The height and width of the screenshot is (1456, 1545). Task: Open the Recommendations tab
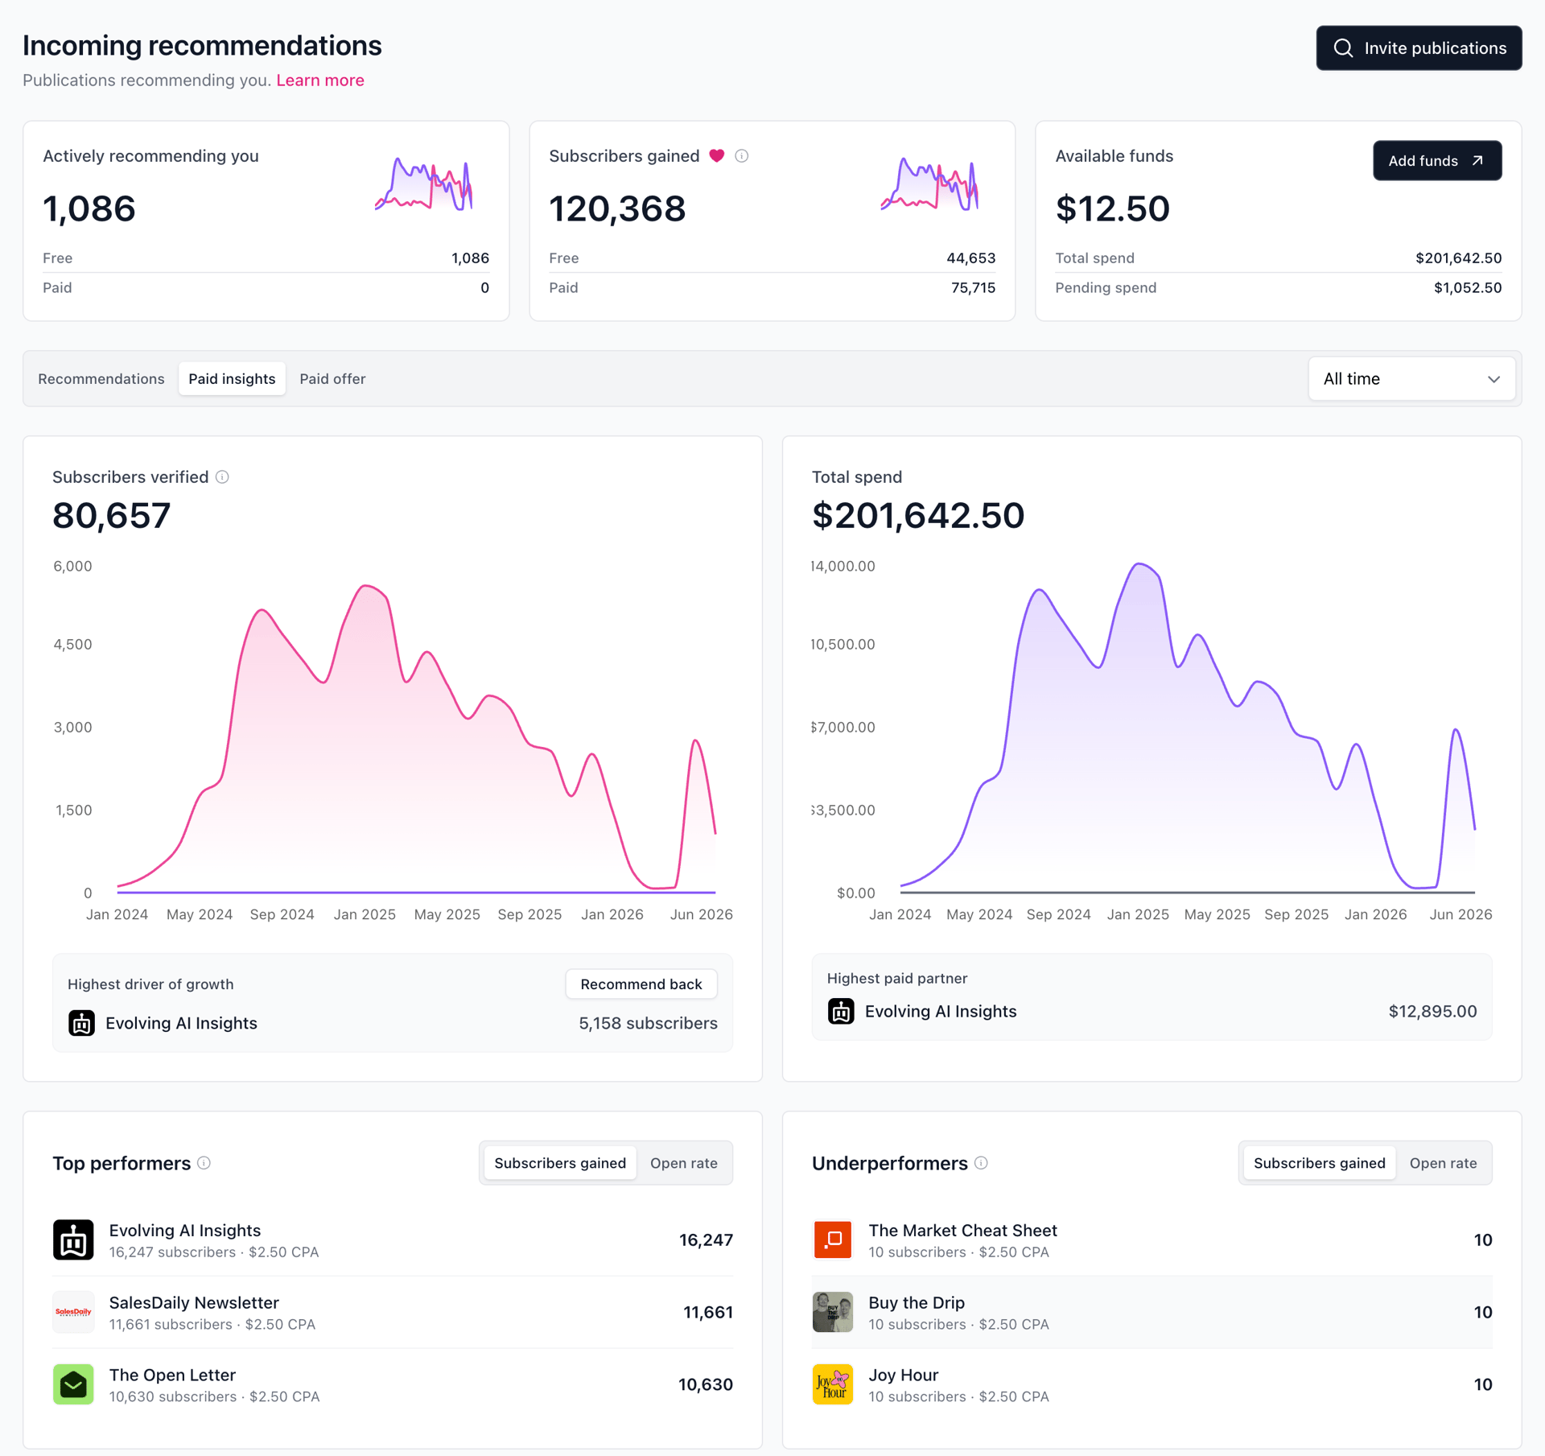click(x=101, y=379)
